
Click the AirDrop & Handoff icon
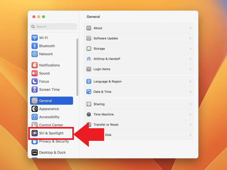[x=89, y=59]
